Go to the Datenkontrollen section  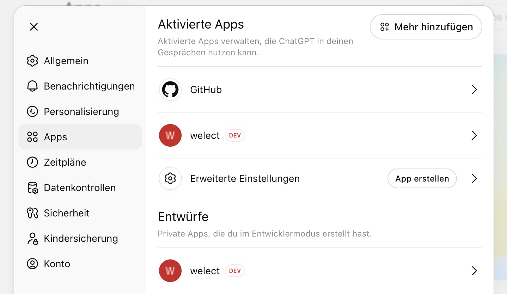pyautogui.click(x=80, y=188)
